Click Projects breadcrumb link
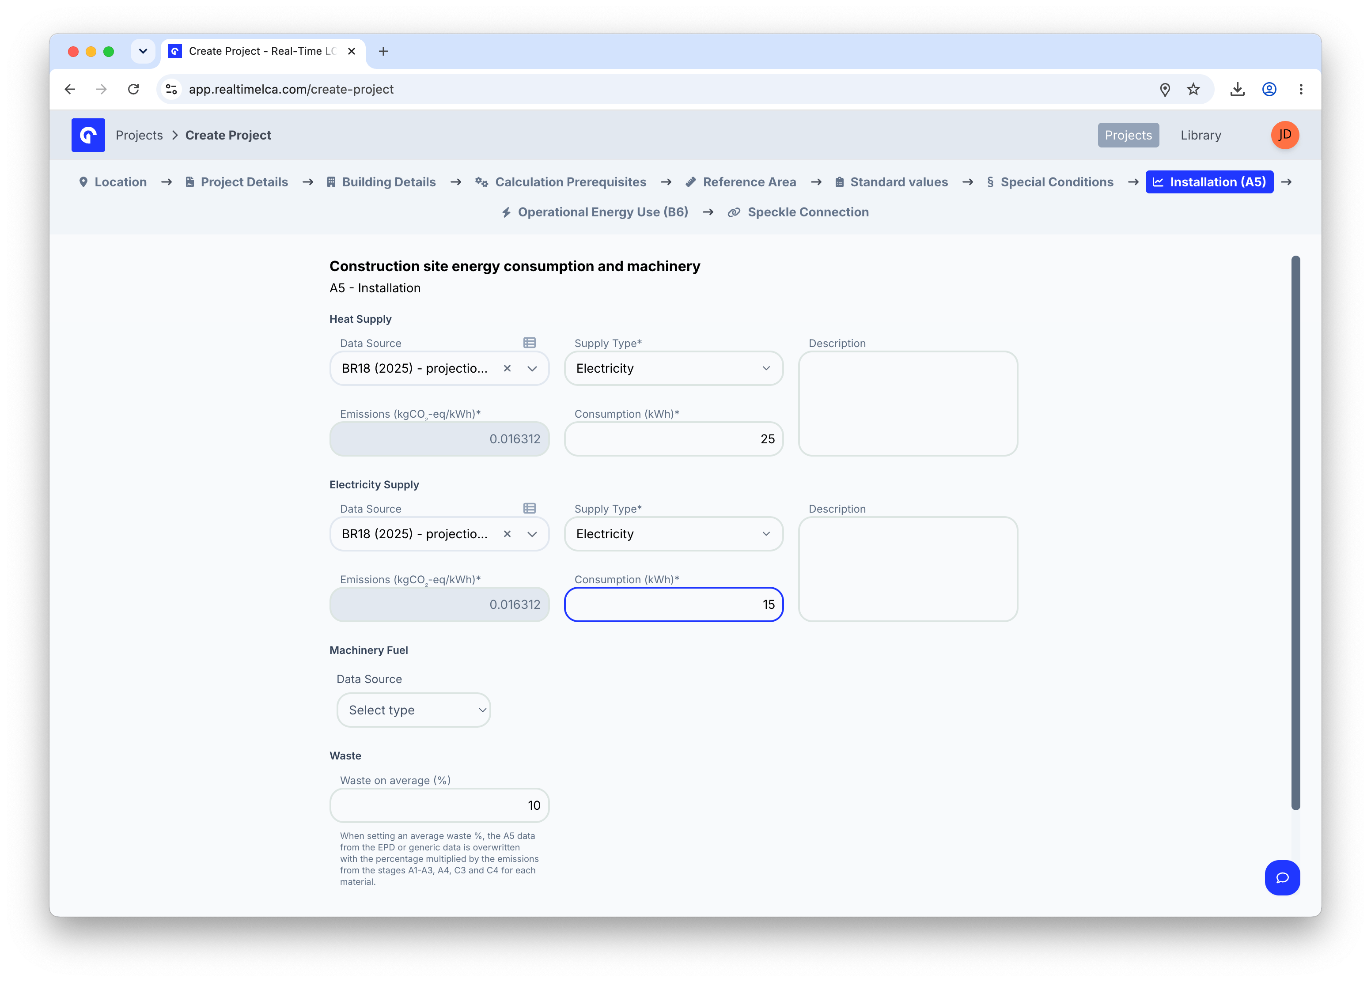 (x=139, y=135)
